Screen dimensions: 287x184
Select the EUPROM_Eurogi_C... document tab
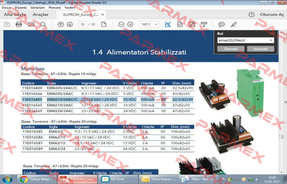point(81,15)
